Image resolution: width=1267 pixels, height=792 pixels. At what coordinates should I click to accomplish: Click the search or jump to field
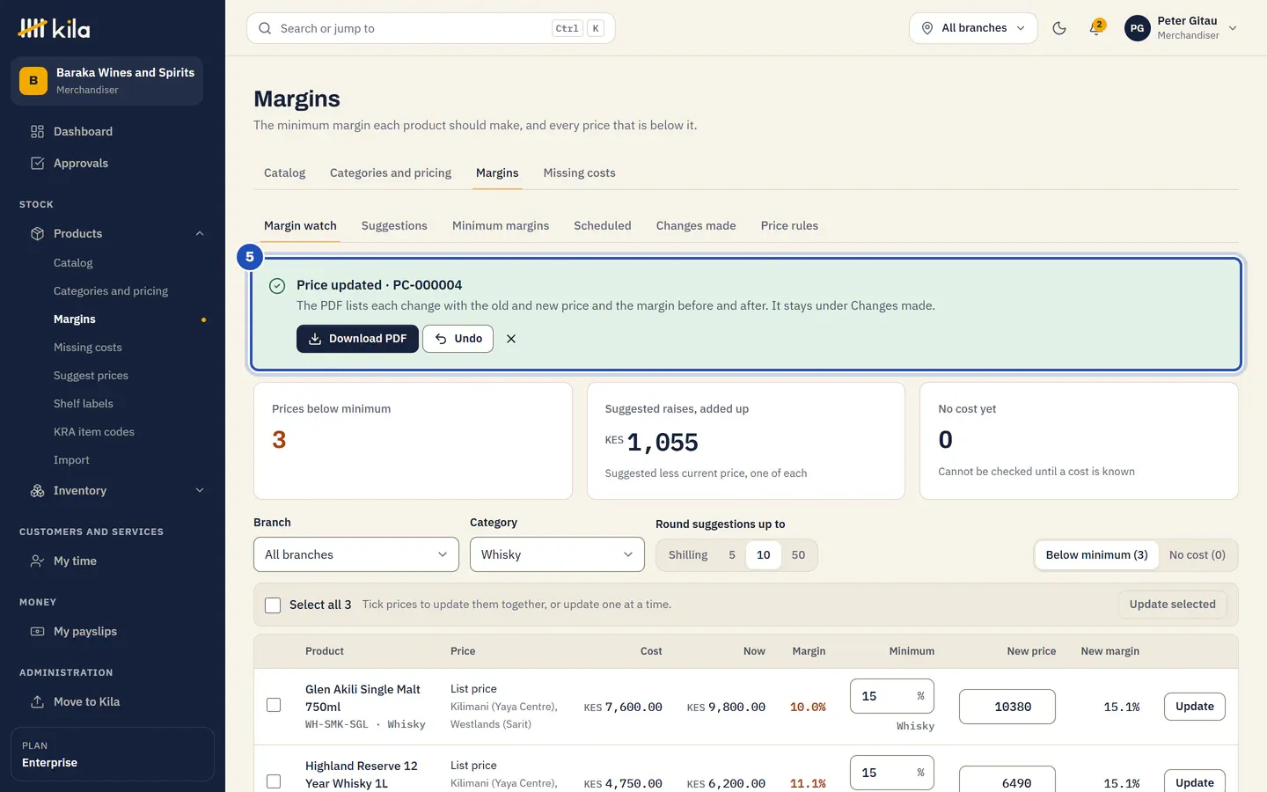tap(430, 28)
